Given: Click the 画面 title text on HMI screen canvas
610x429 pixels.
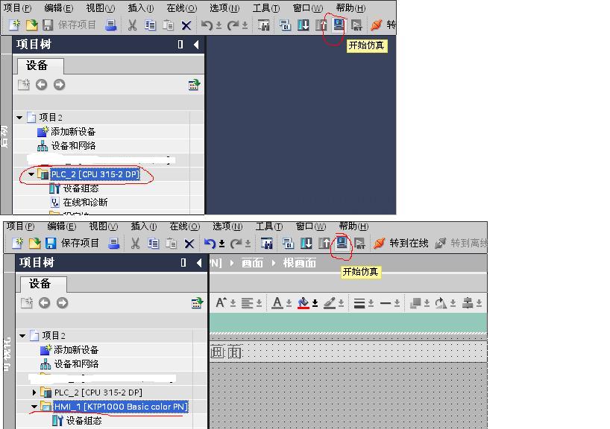Looking at the screenshot, I should coord(227,352).
